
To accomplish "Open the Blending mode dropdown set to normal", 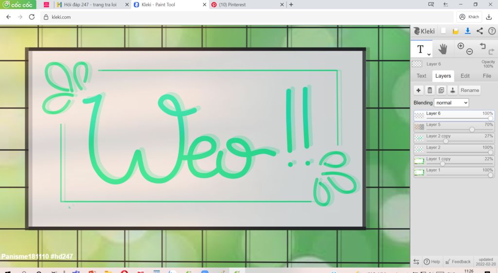I will pyautogui.click(x=451, y=103).
